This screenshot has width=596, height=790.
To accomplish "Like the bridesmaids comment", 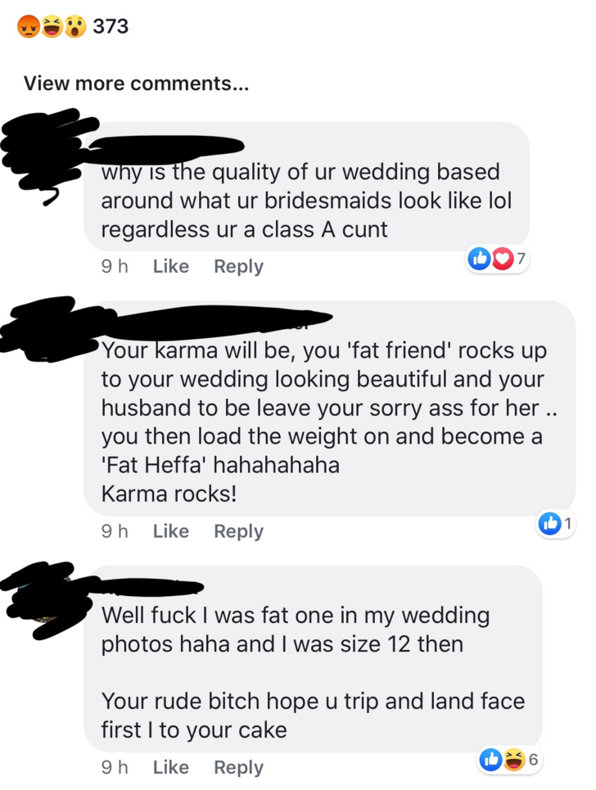I will [x=171, y=266].
